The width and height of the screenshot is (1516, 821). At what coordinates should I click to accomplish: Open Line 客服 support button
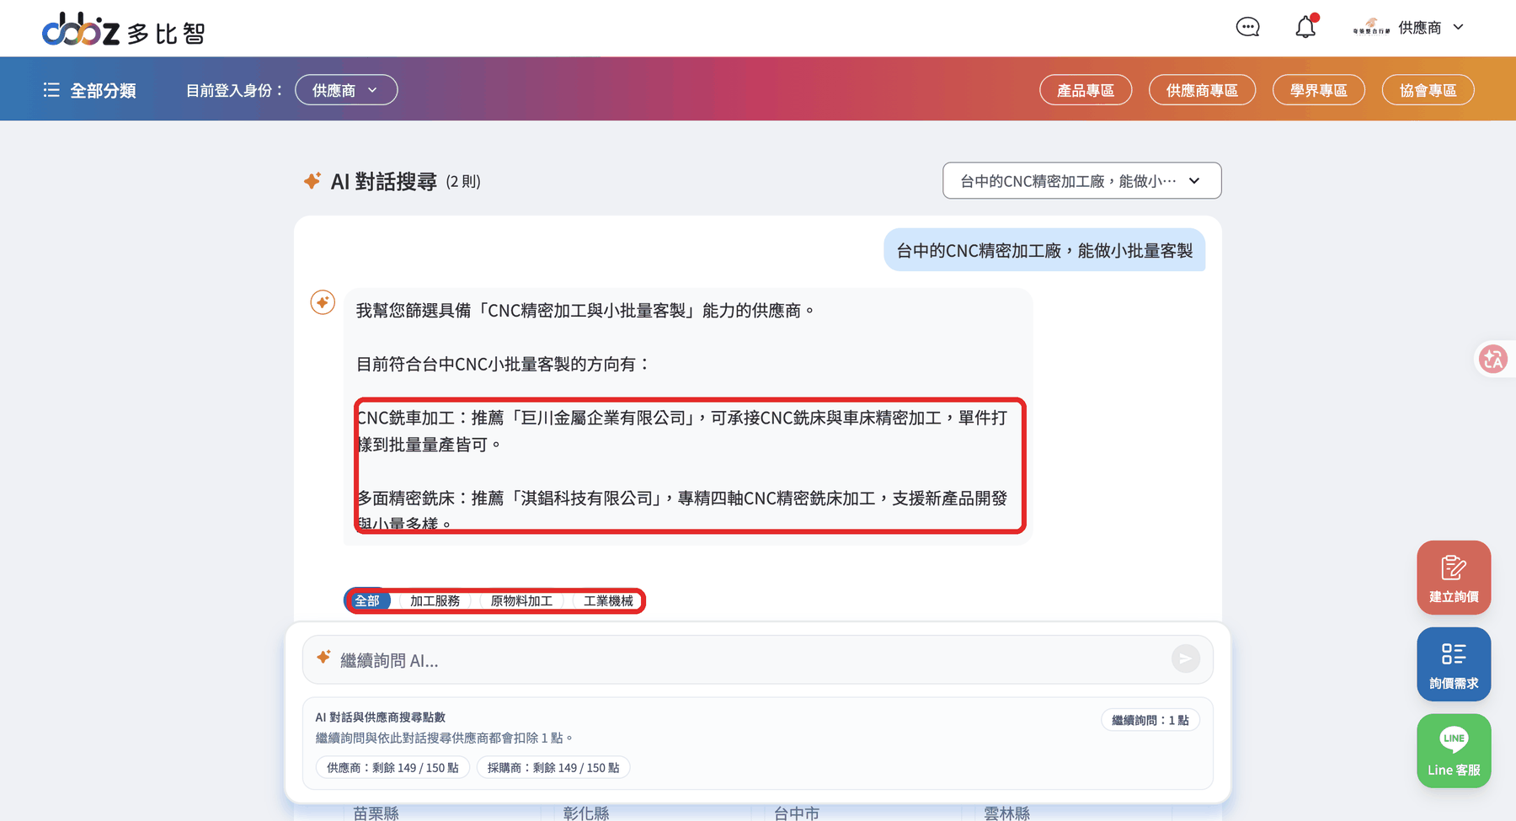[x=1454, y=751]
